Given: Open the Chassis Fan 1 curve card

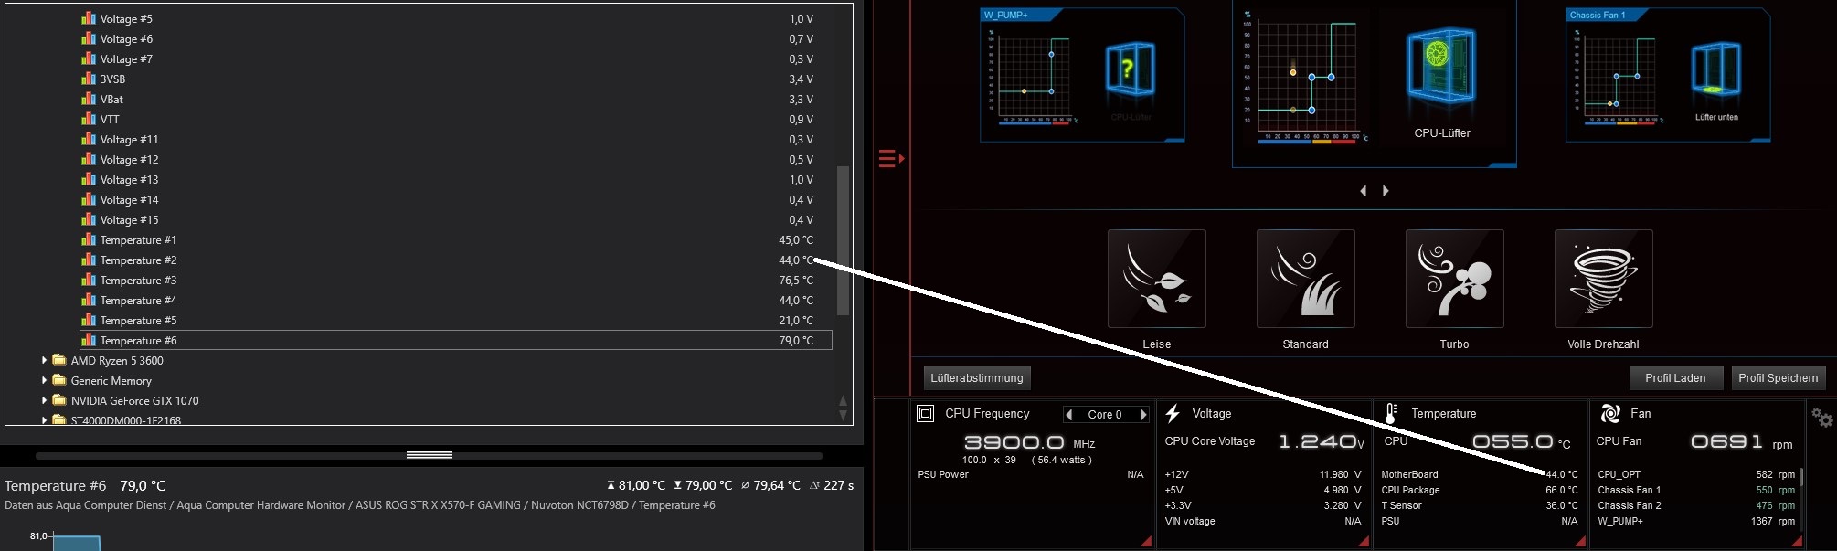Looking at the screenshot, I should [1668, 75].
